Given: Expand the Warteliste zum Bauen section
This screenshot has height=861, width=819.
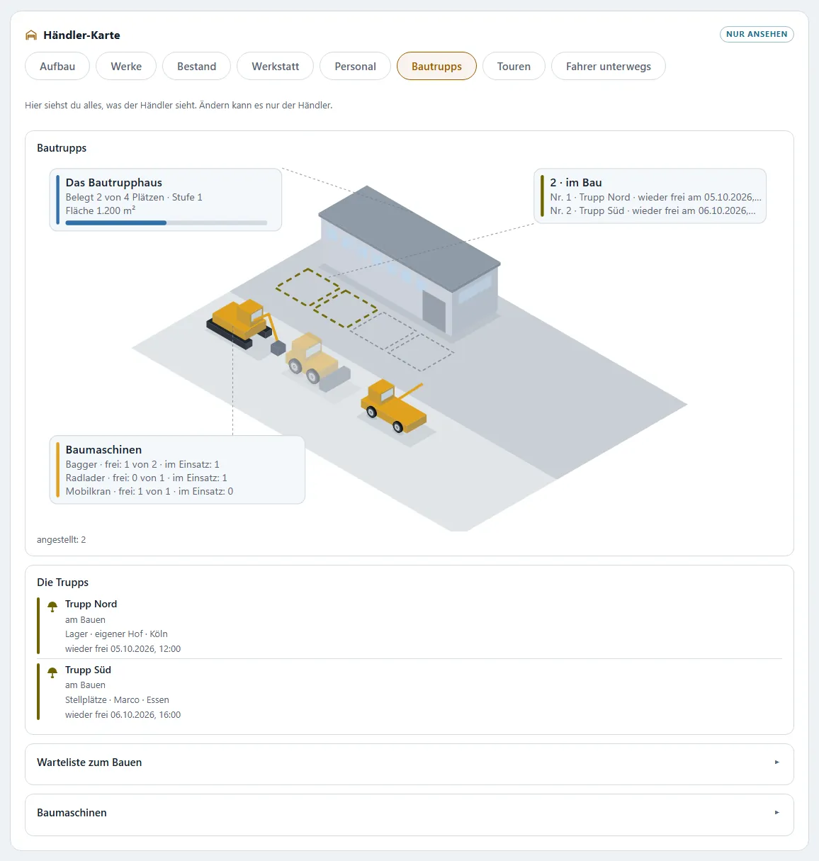Looking at the screenshot, I should (x=409, y=763).
